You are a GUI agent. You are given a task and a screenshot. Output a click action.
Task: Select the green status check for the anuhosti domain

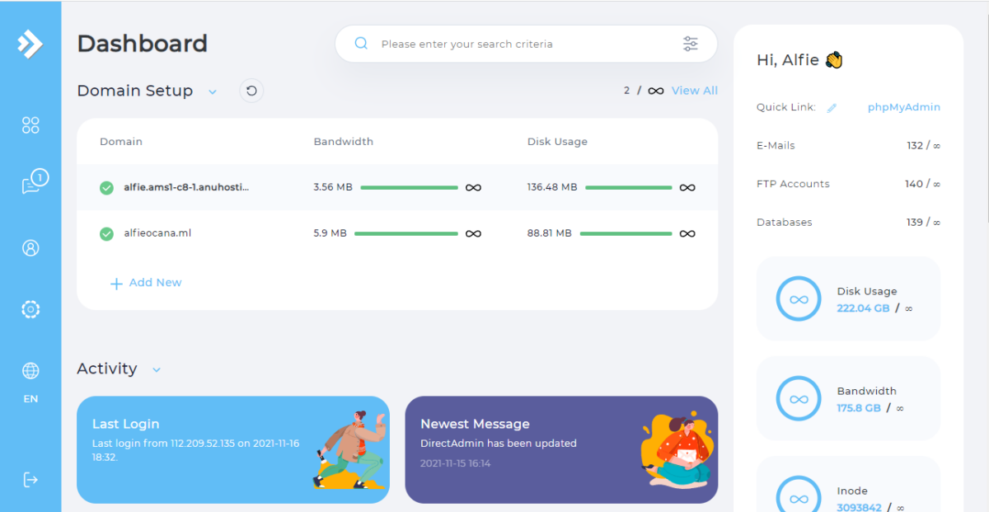click(x=105, y=187)
